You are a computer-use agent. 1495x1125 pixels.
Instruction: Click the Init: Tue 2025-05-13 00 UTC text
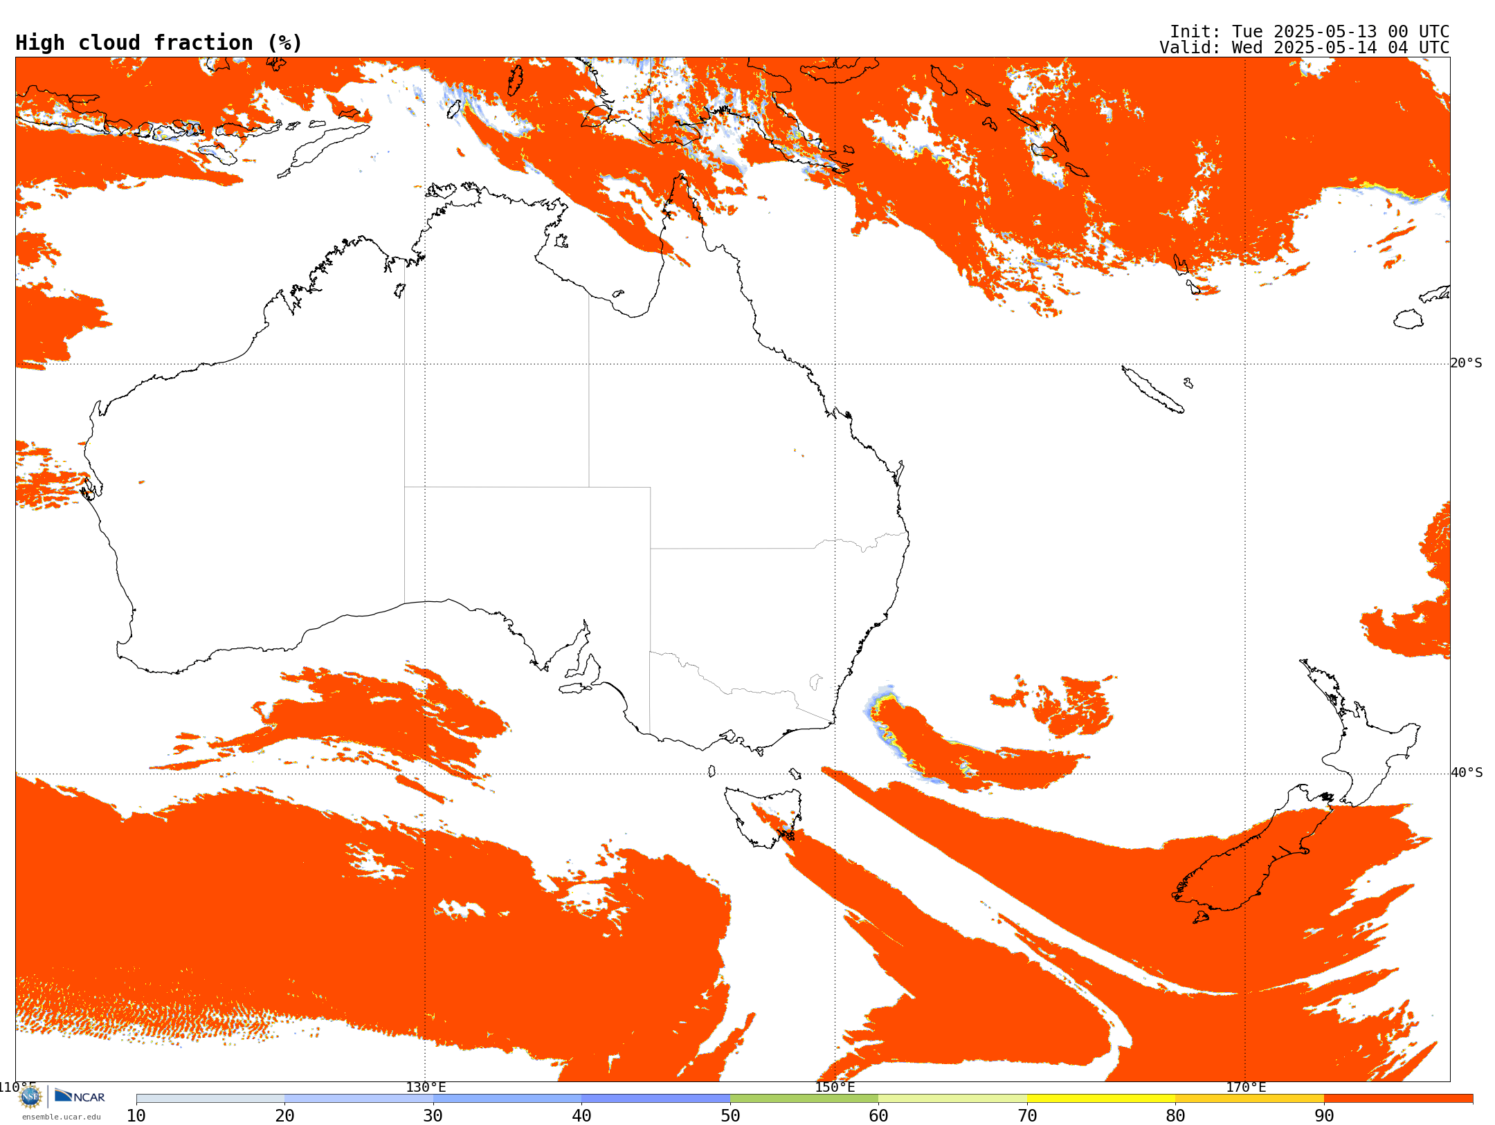[1310, 32]
